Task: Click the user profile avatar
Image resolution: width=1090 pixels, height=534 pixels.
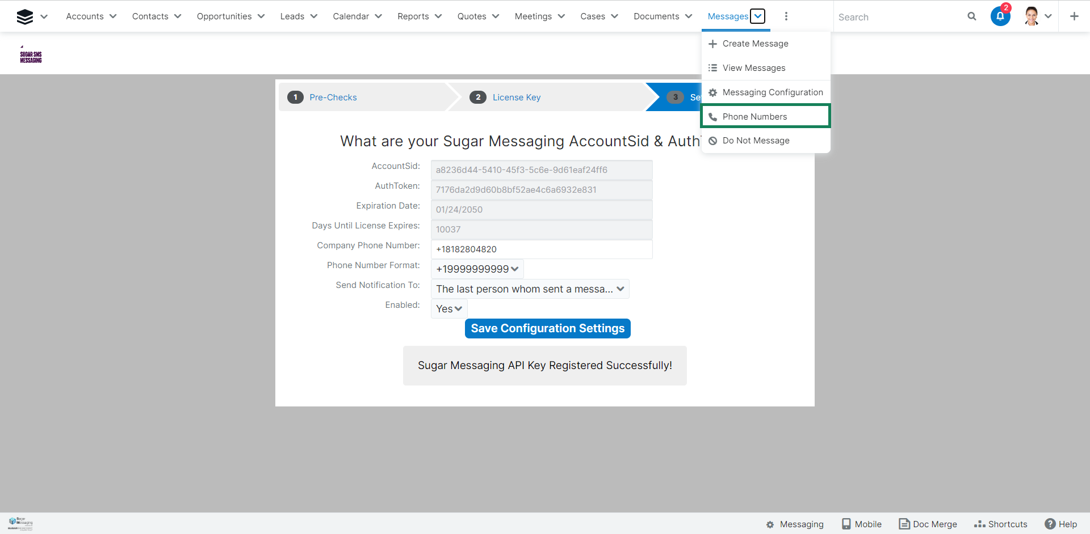Action: coord(1032,16)
